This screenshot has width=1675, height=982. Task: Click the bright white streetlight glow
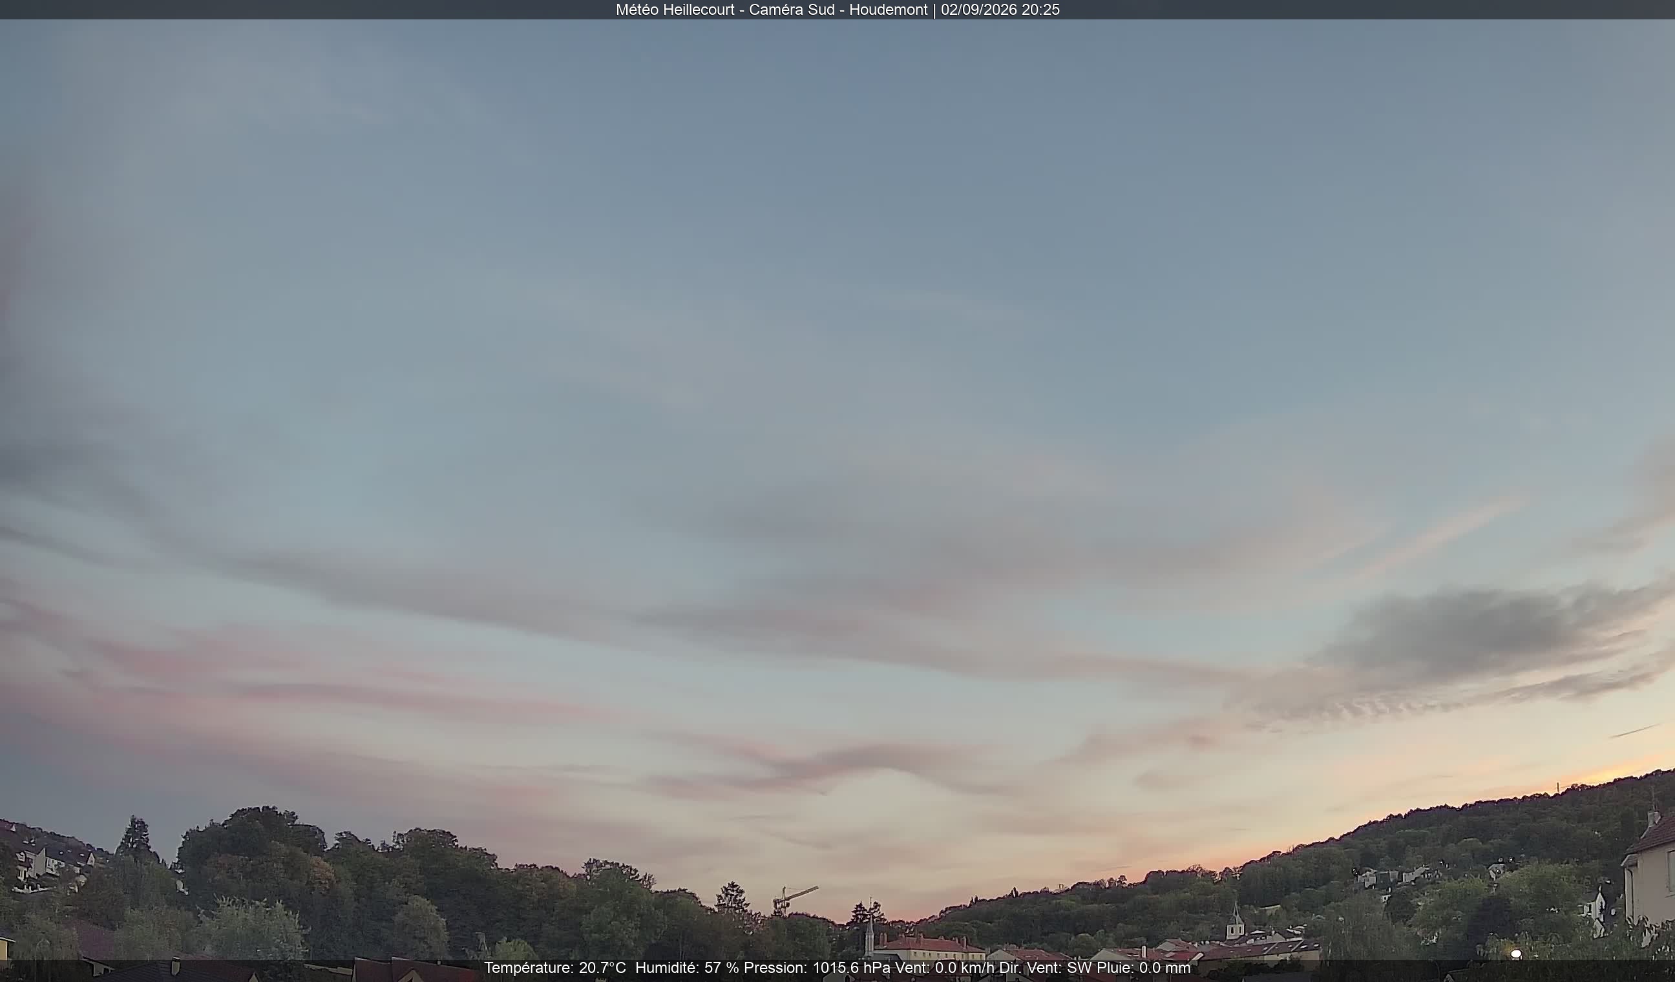tap(1516, 954)
